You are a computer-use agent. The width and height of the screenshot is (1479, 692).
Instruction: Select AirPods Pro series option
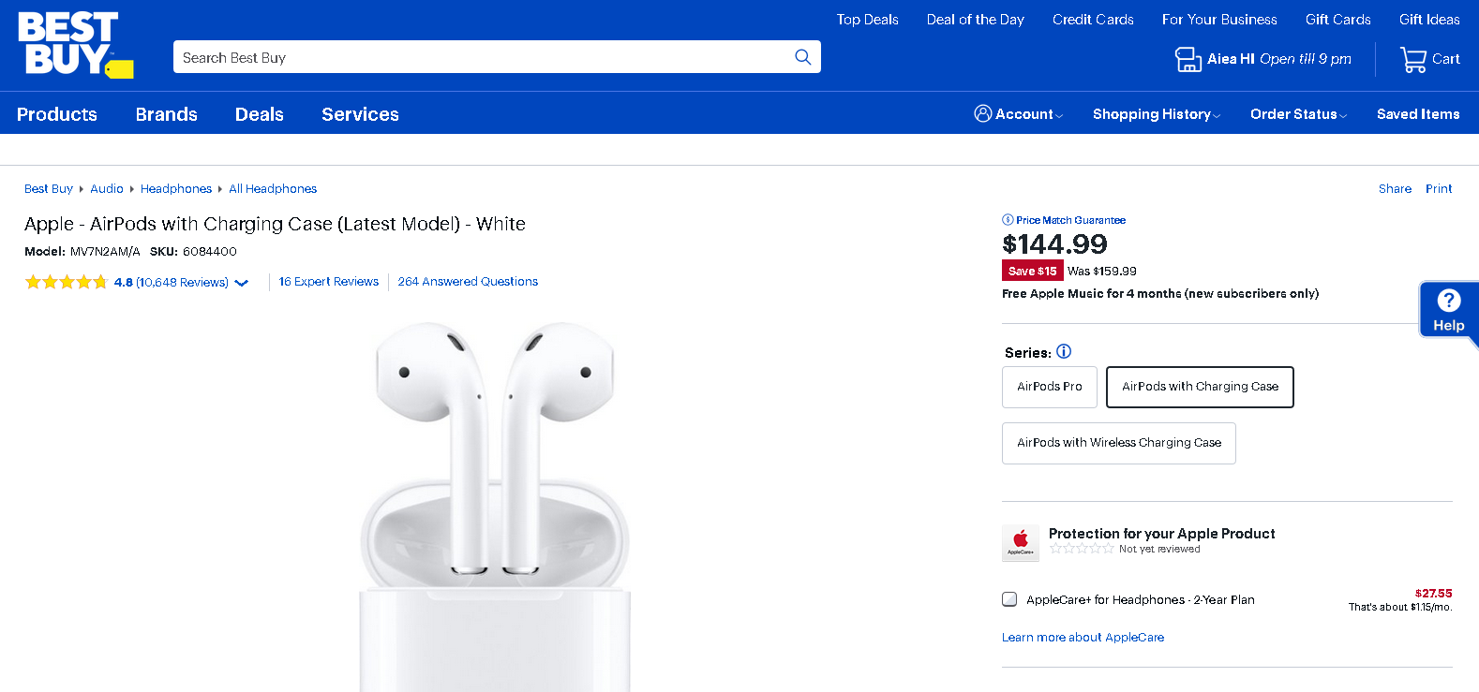coord(1050,387)
